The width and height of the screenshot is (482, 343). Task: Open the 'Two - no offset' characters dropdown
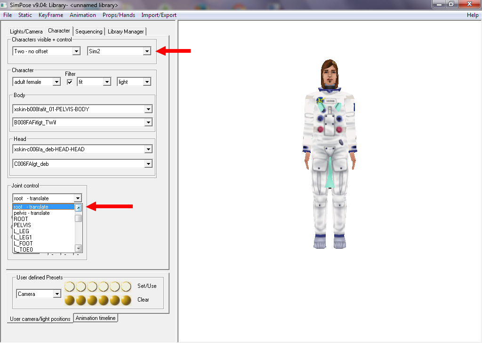(x=76, y=51)
